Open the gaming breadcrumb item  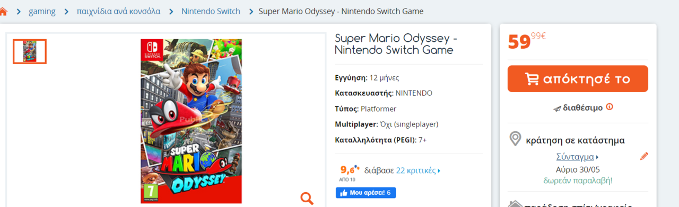click(42, 11)
